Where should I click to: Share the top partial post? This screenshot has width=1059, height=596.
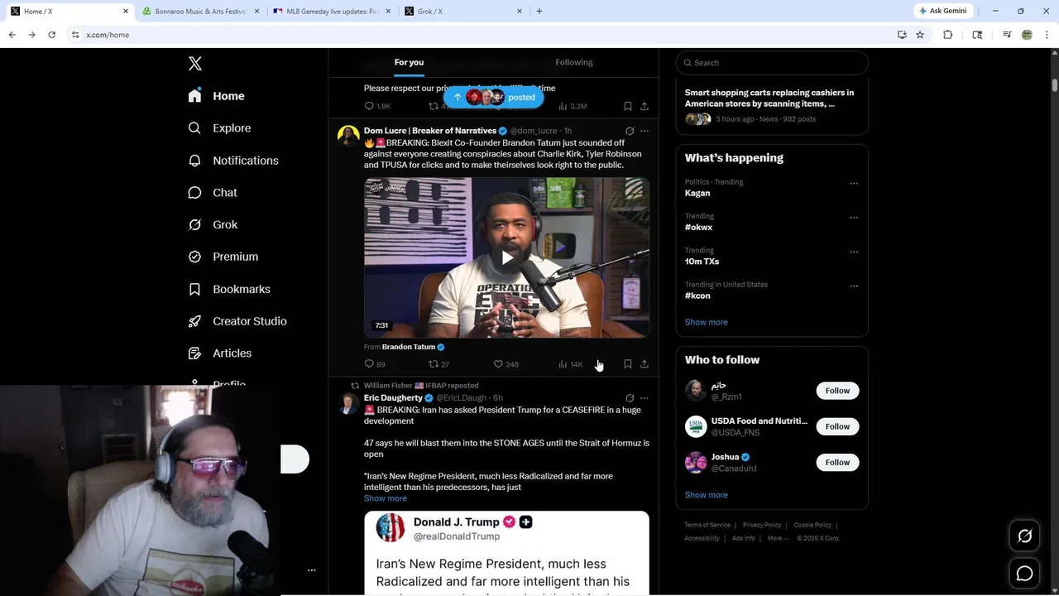point(645,106)
